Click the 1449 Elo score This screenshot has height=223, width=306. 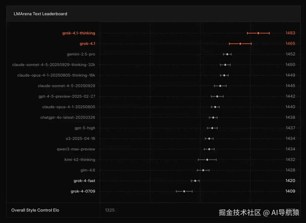[290, 75]
